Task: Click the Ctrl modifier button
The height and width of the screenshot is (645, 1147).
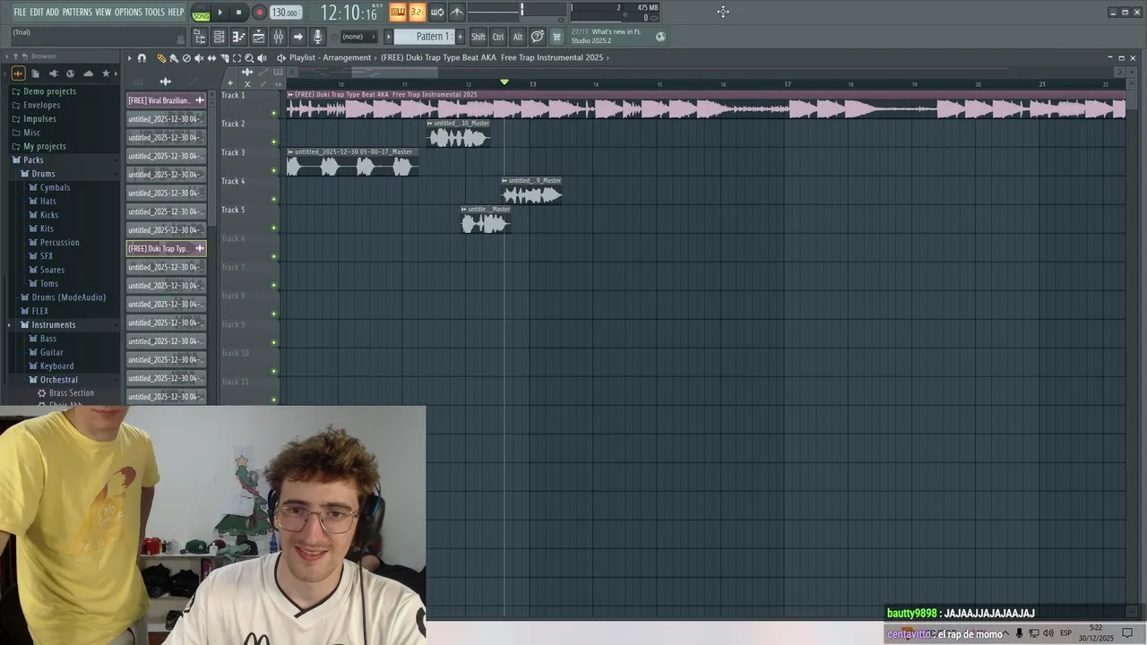Action: (498, 37)
